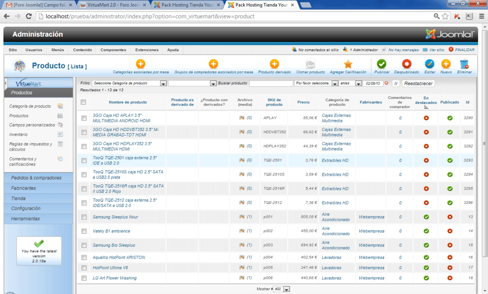Image resolution: width=488 pixels, height=294 pixels.
Task: Open the Editar pencil toolbar icon
Action: click(x=429, y=64)
